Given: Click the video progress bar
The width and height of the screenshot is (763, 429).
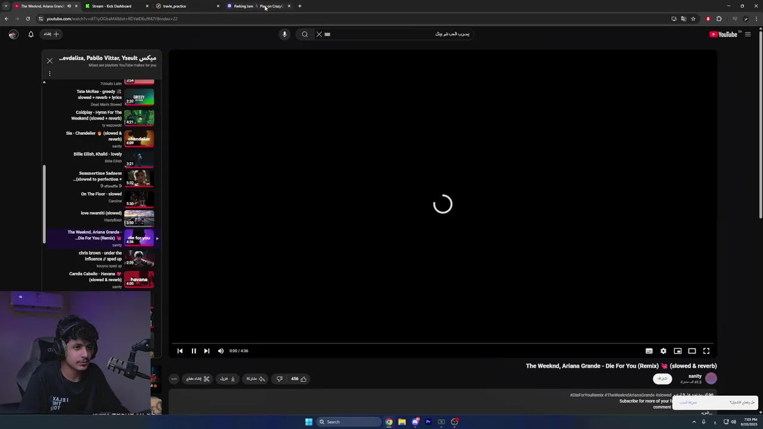Looking at the screenshot, I should (x=443, y=344).
